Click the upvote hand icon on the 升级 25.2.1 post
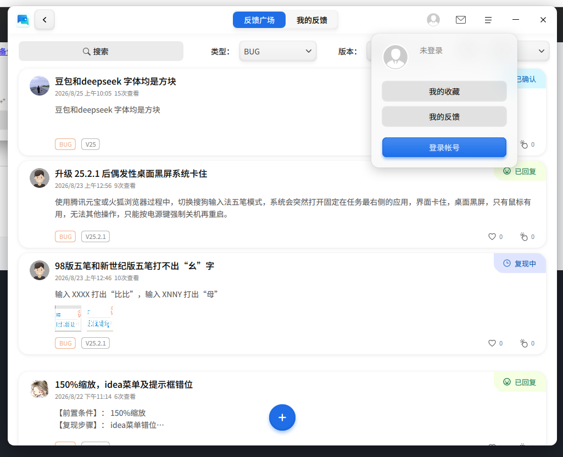563x457 pixels. 524,237
